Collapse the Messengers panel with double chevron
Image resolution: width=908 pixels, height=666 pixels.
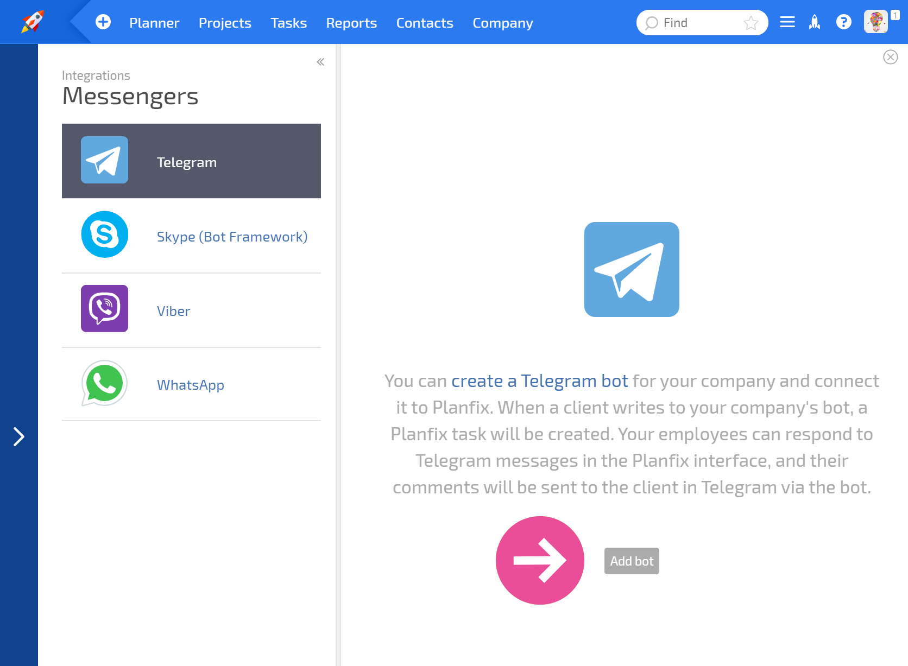[320, 62]
